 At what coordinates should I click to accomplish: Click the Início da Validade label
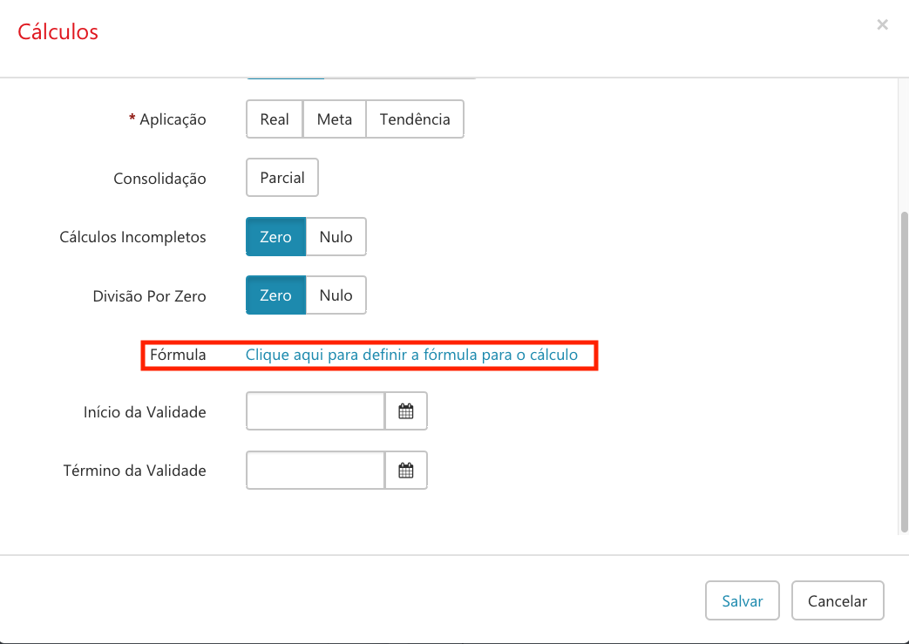pyautogui.click(x=145, y=412)
